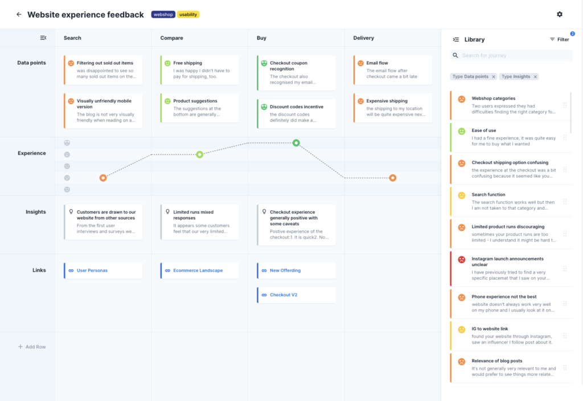Grab the drag handle on the Ease of use card
This screenshot has height=401, width=583.
(565, 137)
